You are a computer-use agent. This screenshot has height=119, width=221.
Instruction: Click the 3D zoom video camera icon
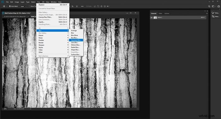click(108, 6)
